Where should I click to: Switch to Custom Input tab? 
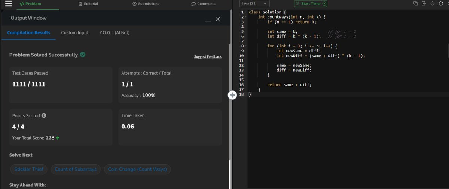click(x=75, y=32)
